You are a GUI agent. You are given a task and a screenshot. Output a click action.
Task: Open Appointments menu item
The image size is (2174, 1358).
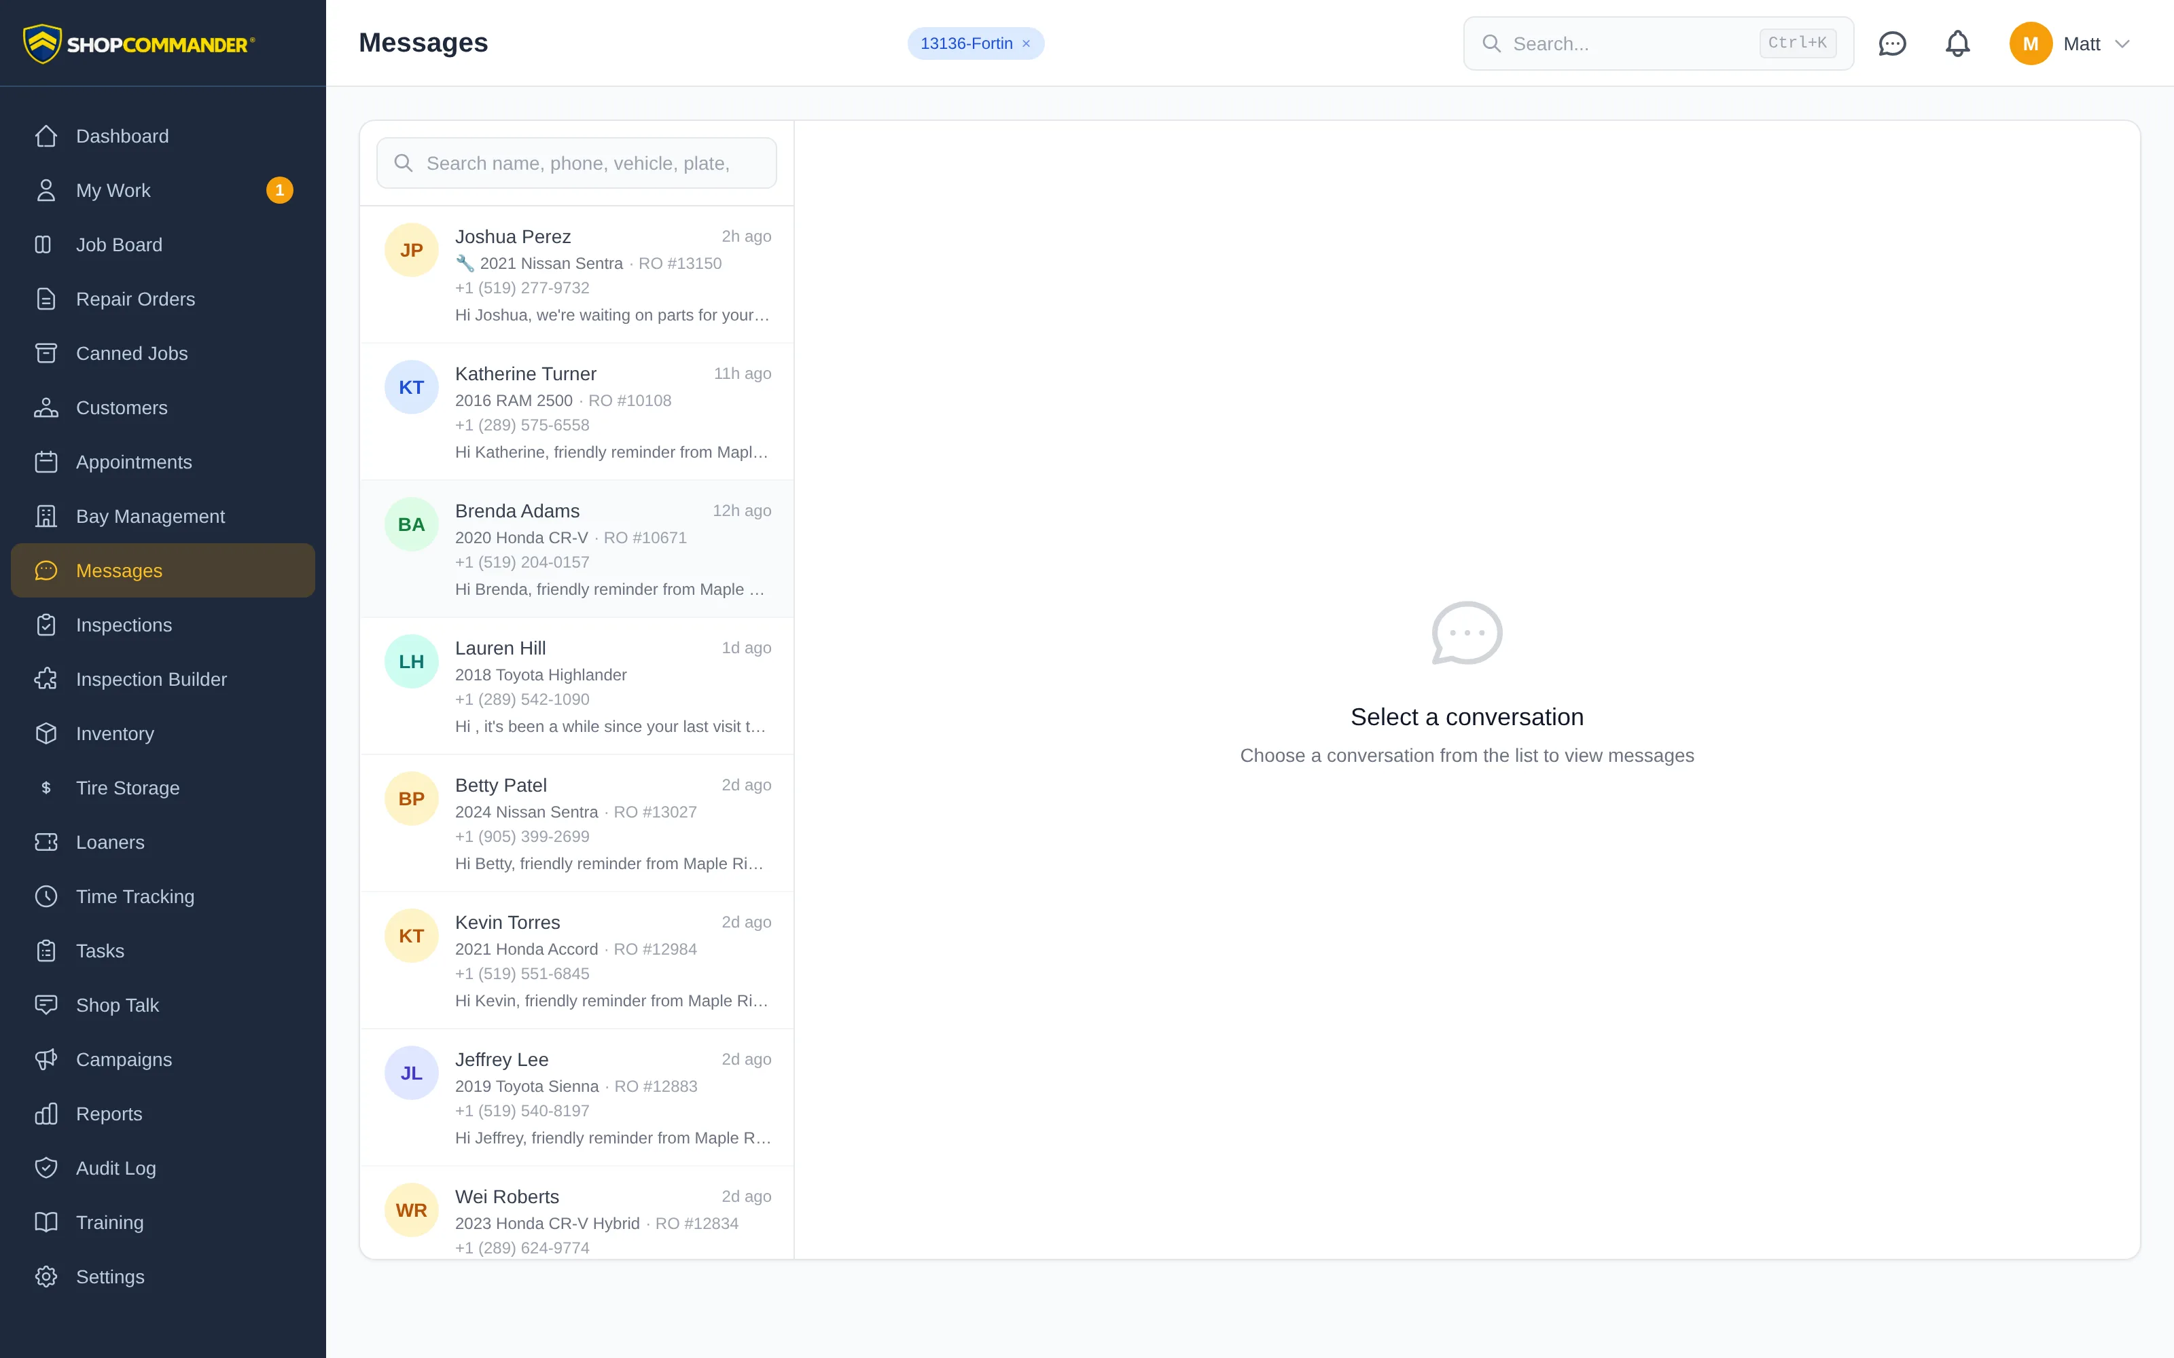(x=162, y=462)
